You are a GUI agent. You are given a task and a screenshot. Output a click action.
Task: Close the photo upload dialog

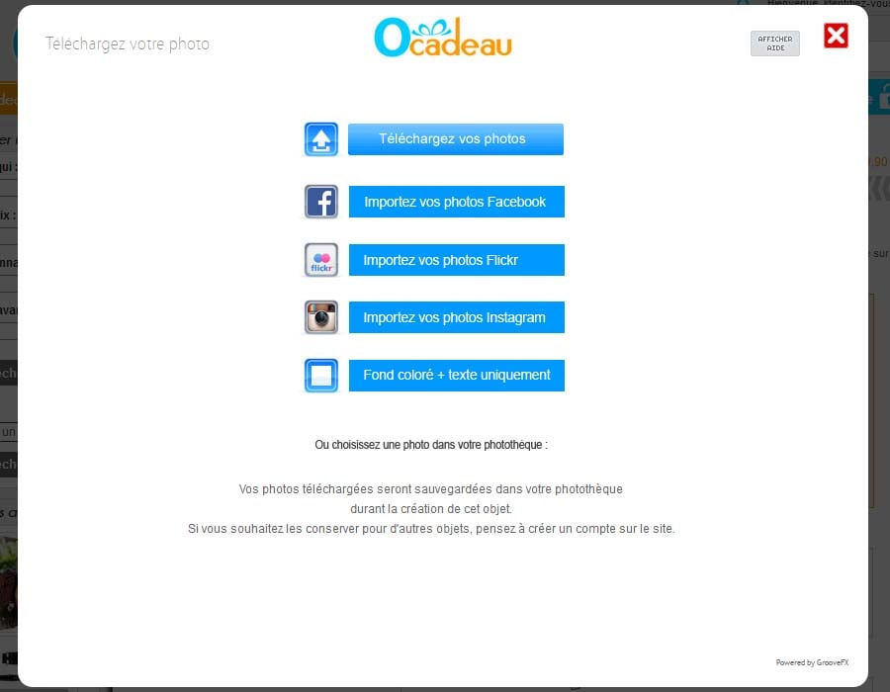[x=836, y=36]
